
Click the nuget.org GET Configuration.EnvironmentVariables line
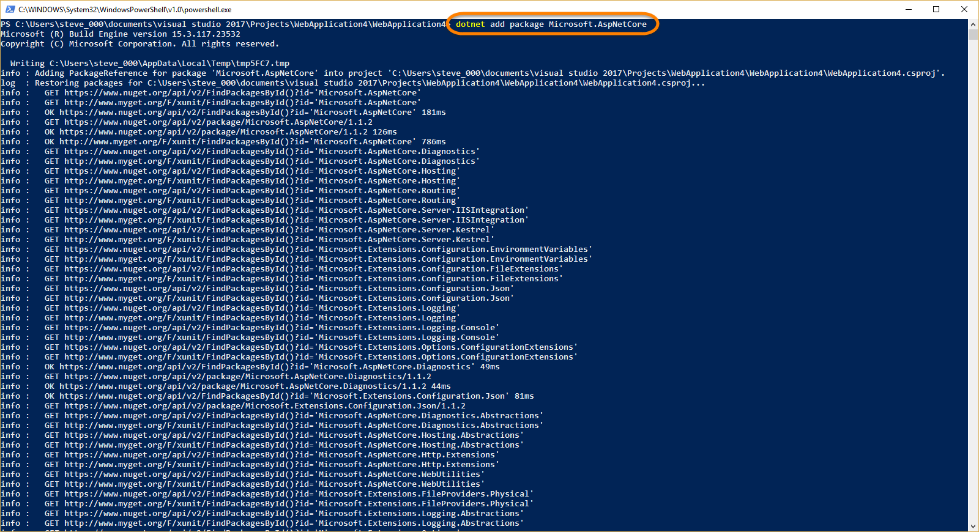click(297, 249)
